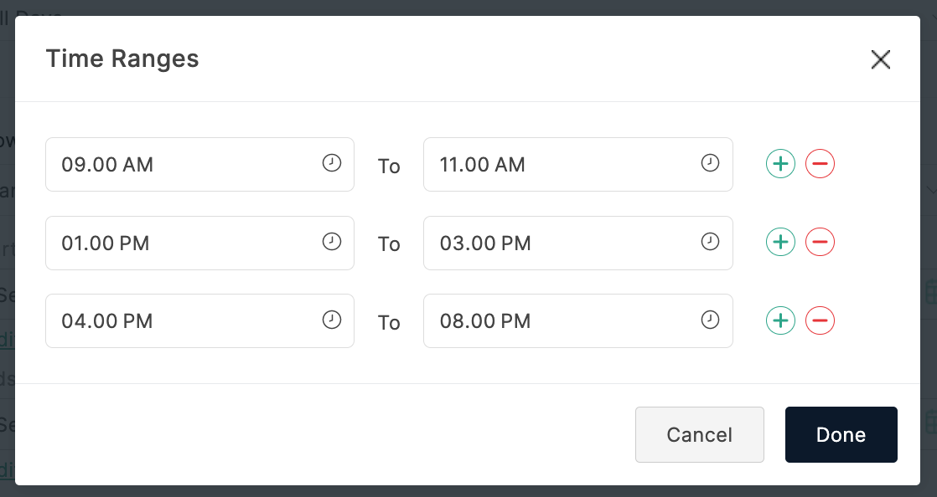Click the 09.00 AM start time field
Screen dimensions: 937x497
coord(184,164)
